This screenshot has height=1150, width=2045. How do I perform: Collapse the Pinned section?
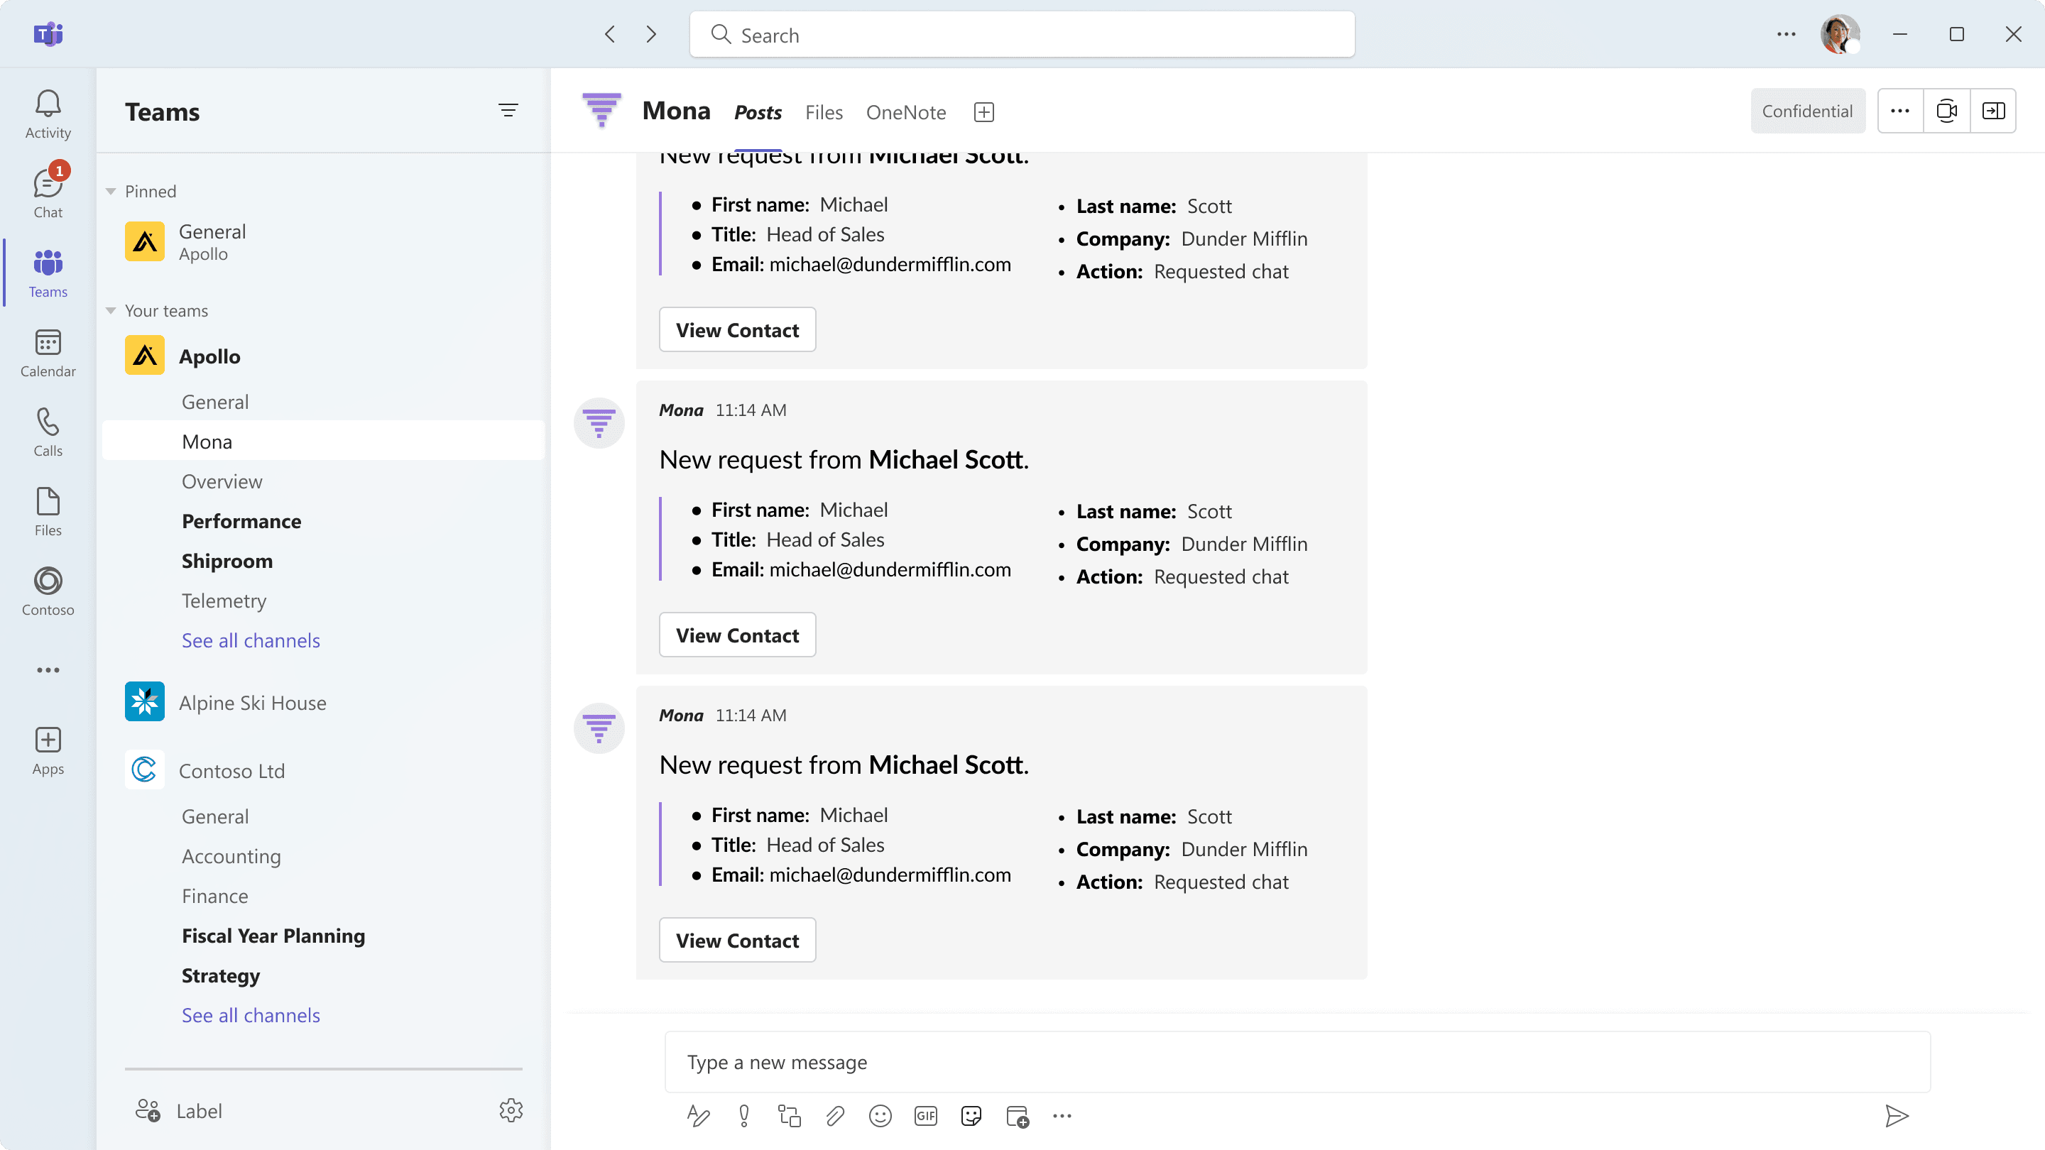[x=111, y=191]
